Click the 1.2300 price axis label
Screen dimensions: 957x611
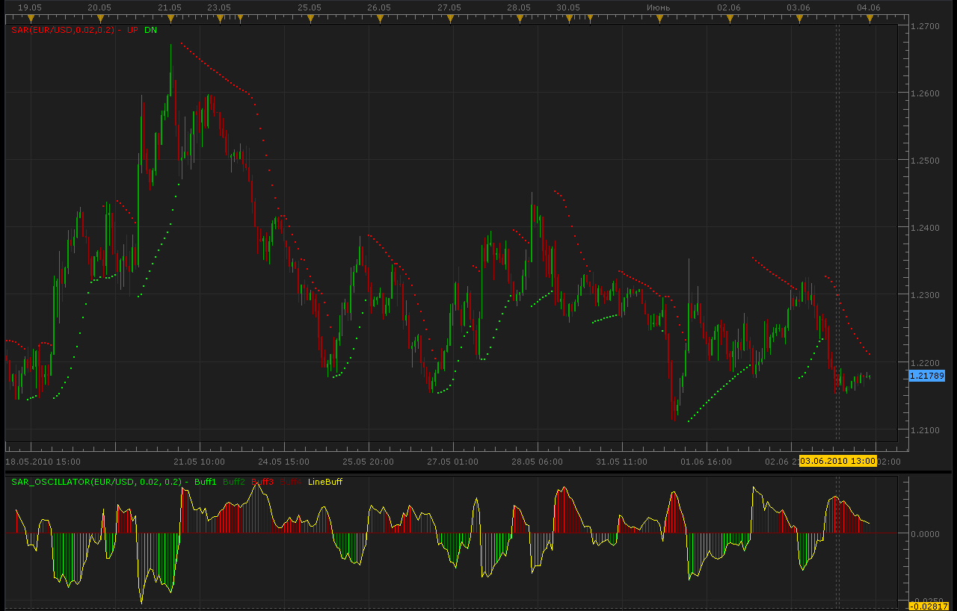coord(926,295)
